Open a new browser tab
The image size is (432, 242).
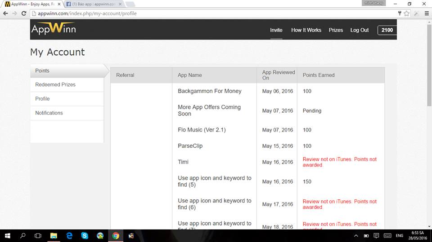click(x=130, y=4)
